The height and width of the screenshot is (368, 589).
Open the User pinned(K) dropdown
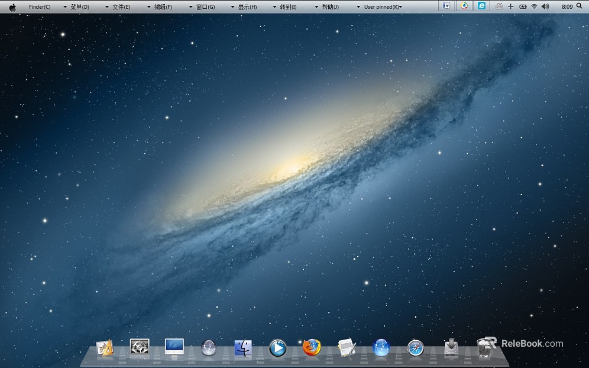[x=381, y=7]
